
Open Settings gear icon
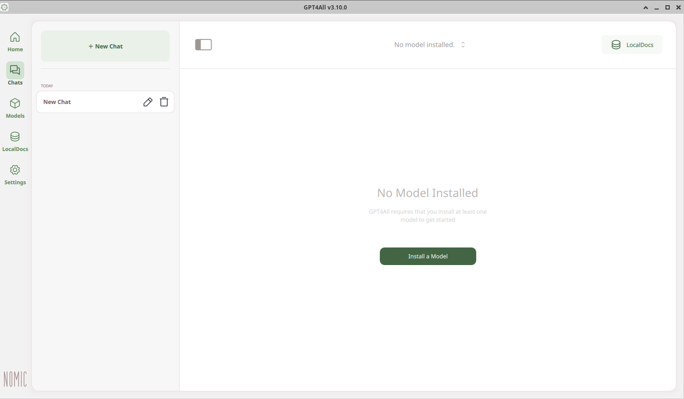coord(15,170)
